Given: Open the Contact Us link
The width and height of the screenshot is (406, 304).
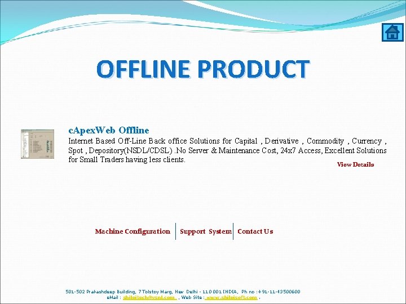Looking at the screenshot, I should [255, 231].
